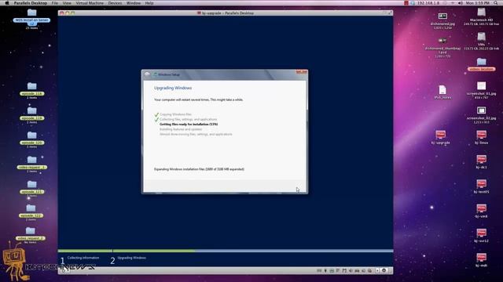Open the Window menu in menu bar
Screen dimensions: 503x282
point(134,3)
